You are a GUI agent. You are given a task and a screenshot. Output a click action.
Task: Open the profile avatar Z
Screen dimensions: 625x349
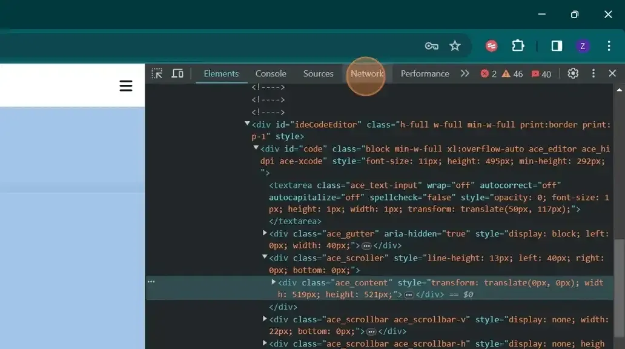coord(583,46)
